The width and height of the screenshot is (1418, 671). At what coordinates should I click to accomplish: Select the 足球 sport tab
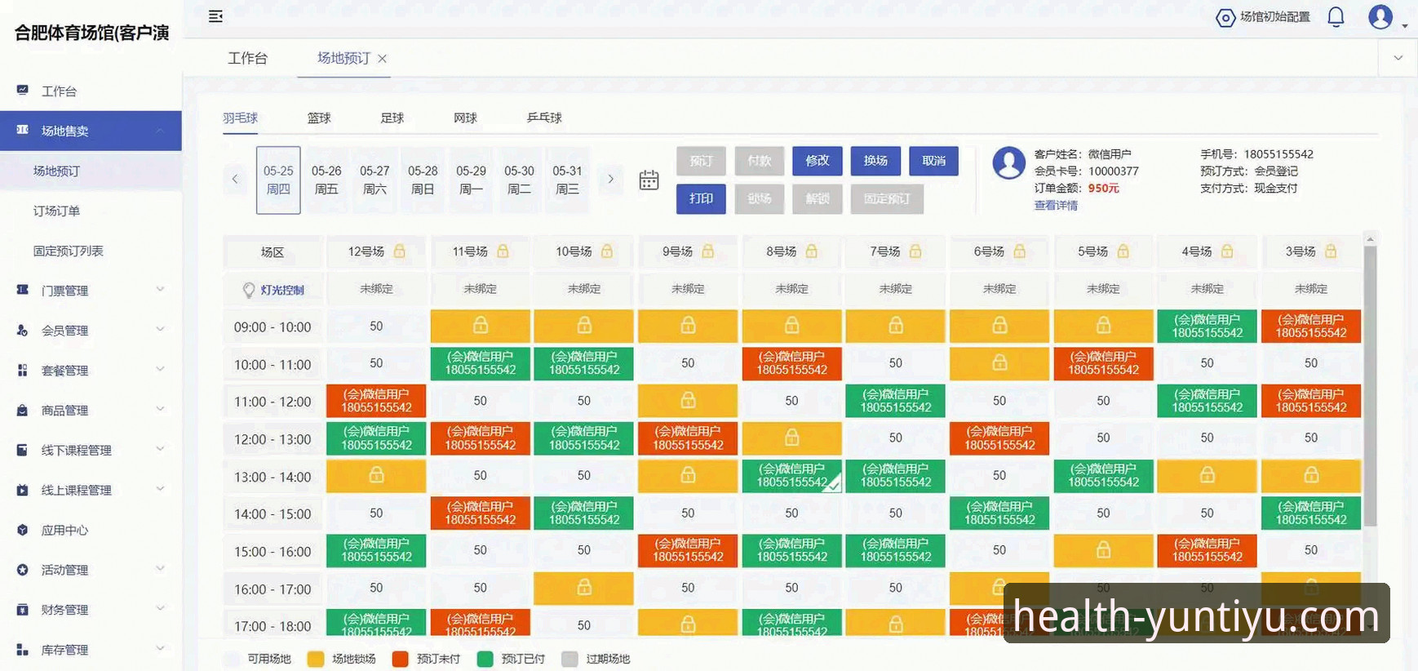392,118
